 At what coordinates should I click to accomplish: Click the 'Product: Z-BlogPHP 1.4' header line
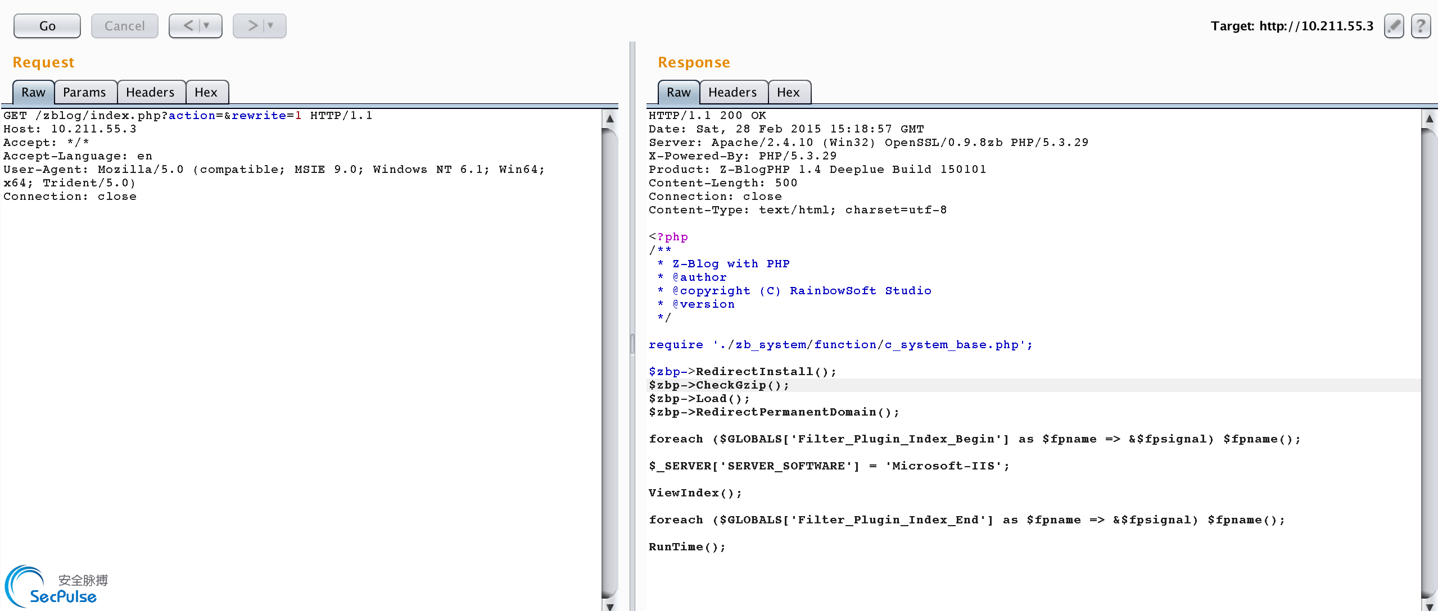pyautogui.click(x=817, y=170)
